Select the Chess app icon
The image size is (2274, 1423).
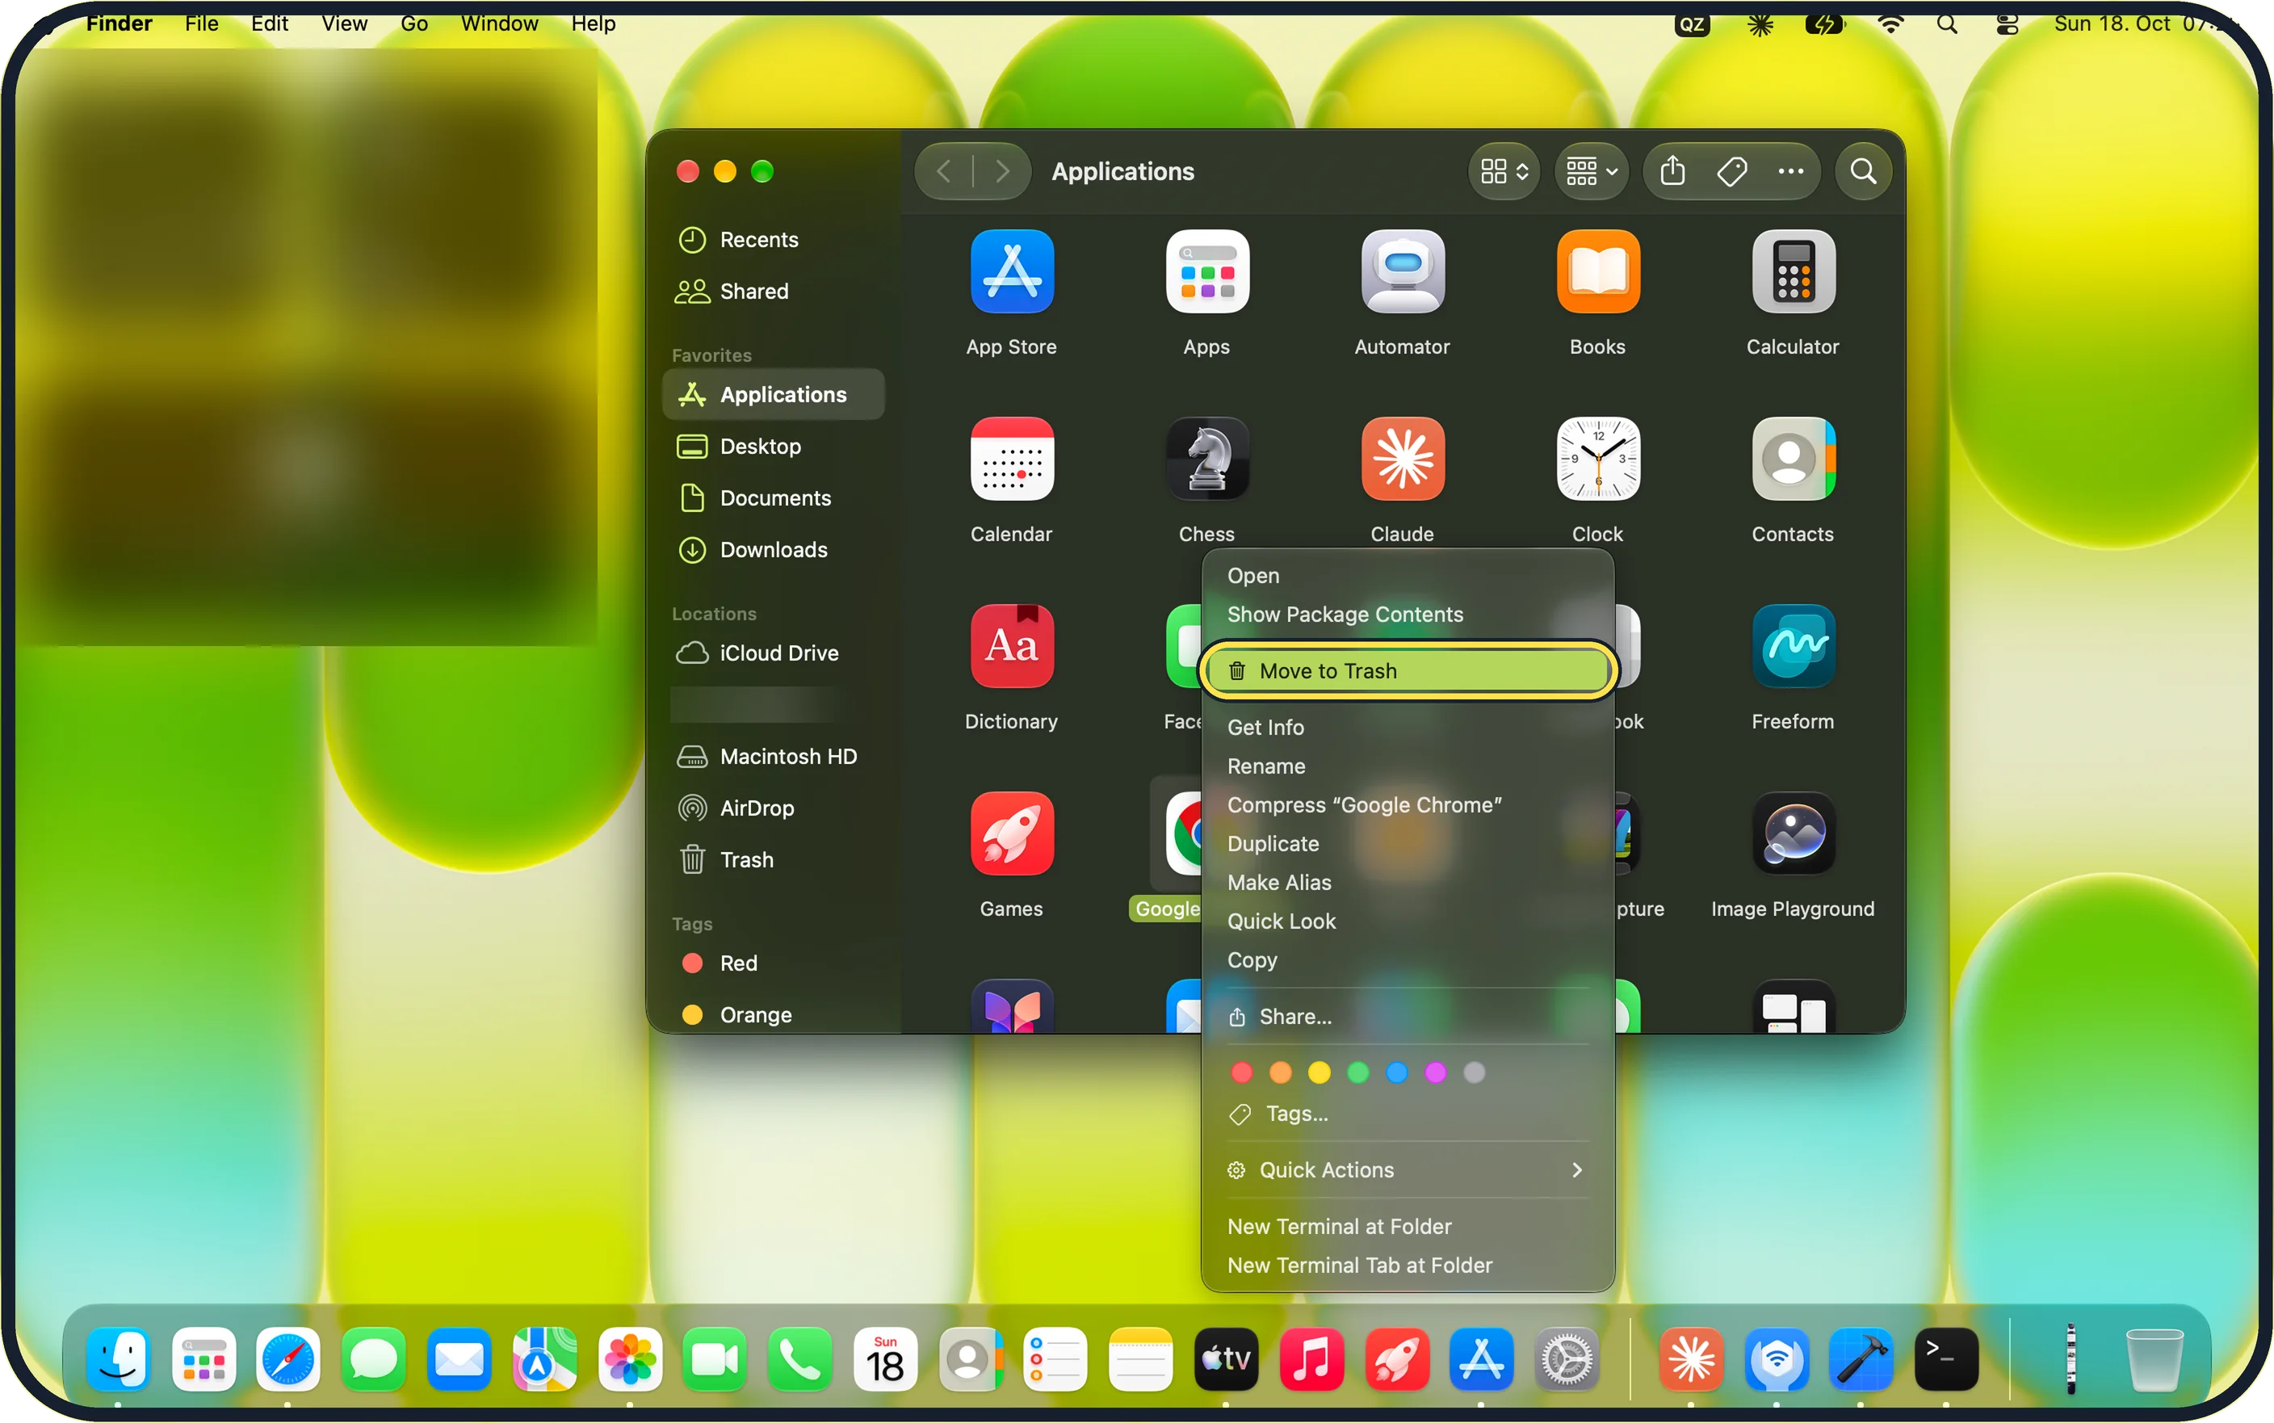tap(1207, 459)
